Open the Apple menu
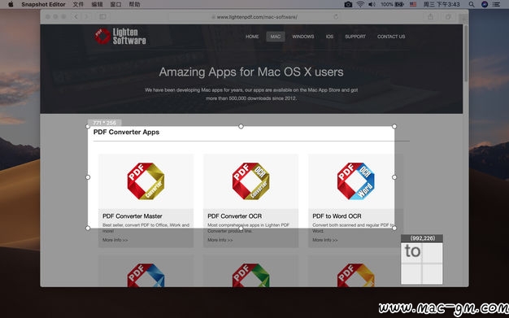 pos(11,4)
